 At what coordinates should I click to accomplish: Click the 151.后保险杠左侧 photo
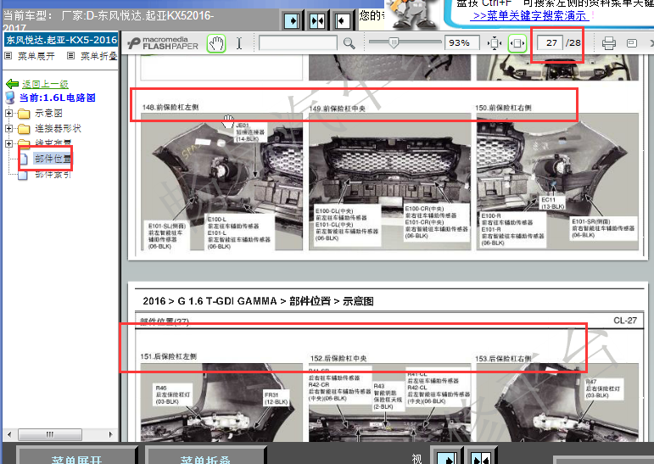(222, 402)
